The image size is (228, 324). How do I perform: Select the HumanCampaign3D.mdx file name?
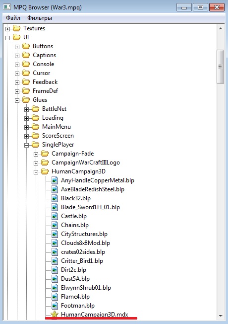click(95, 315)
